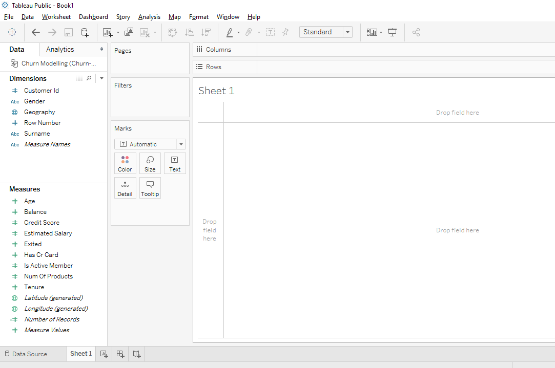This screenshot has height=368, width=555.
Task: Open the search in the Dimensions pane
Action: [89, 78]
